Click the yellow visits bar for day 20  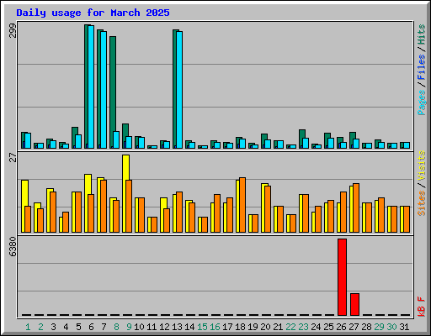(263, 207)
